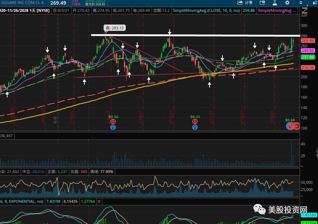318x224 pixels.
Task: Click the 高:274.95 high value
Action: (x=101, y=10)
